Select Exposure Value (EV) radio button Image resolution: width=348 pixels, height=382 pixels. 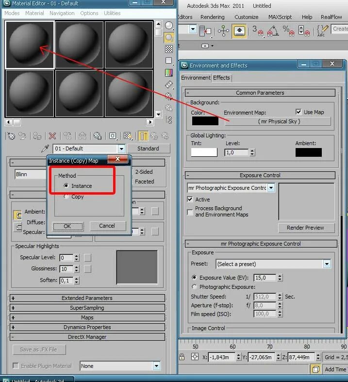[194, 277]
